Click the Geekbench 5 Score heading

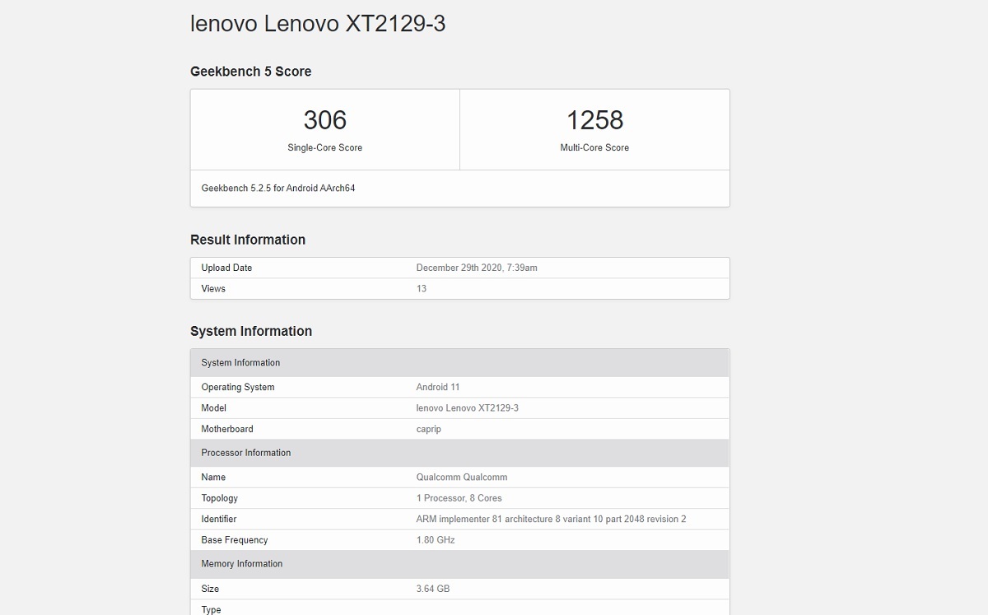[x=250, y=72]
